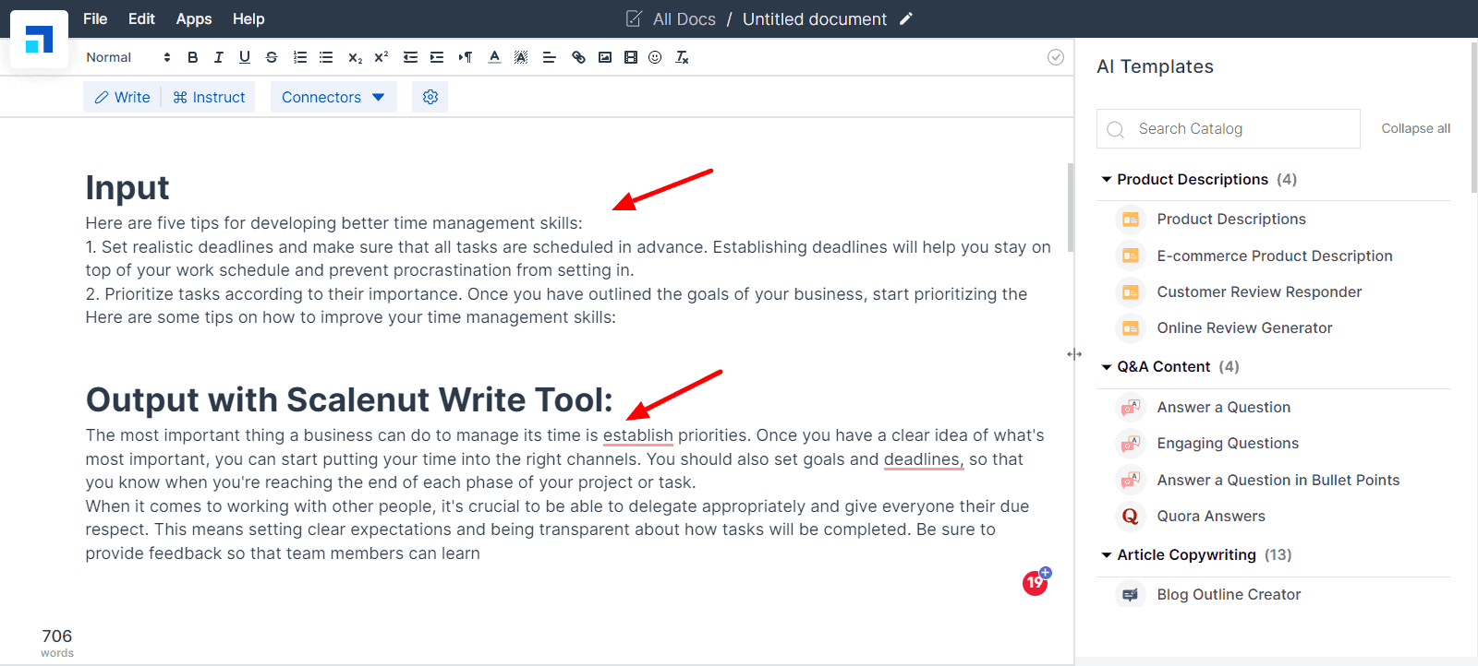
Task: Insert a numbered list
Action: point(299,57)
